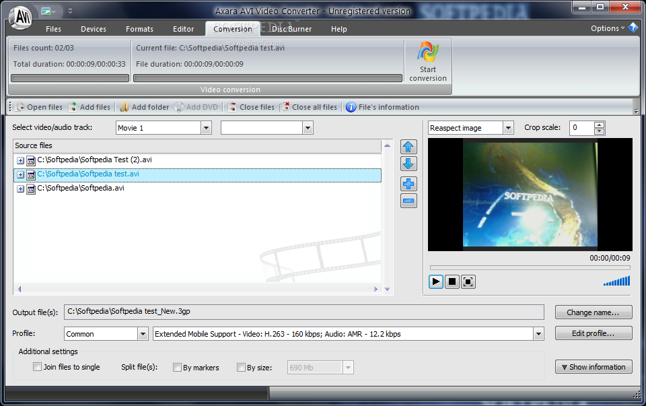The height and width of the screenshot is (406, 646).
Task: Increase the Crop scale value
Action: tap(600, 125)
